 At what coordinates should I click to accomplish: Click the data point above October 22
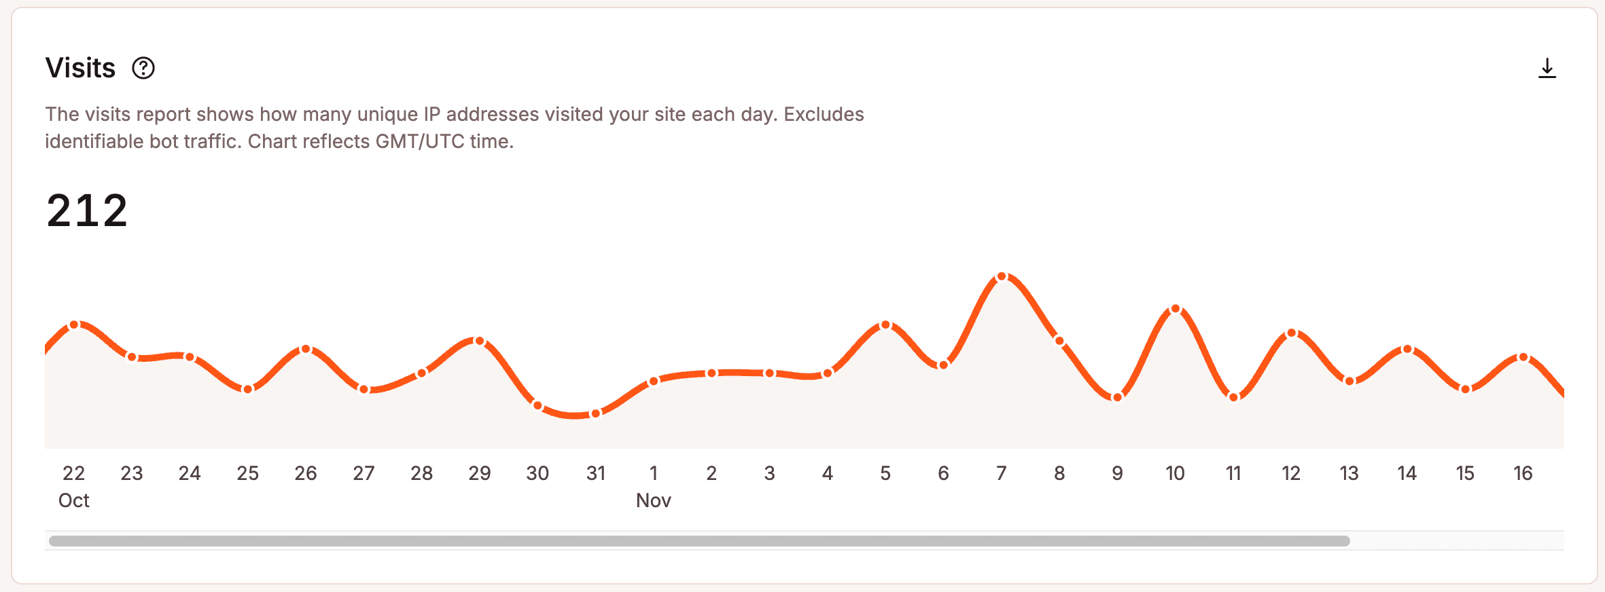75,325
